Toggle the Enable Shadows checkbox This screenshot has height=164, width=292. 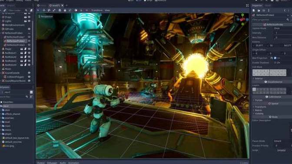point(275,62)
